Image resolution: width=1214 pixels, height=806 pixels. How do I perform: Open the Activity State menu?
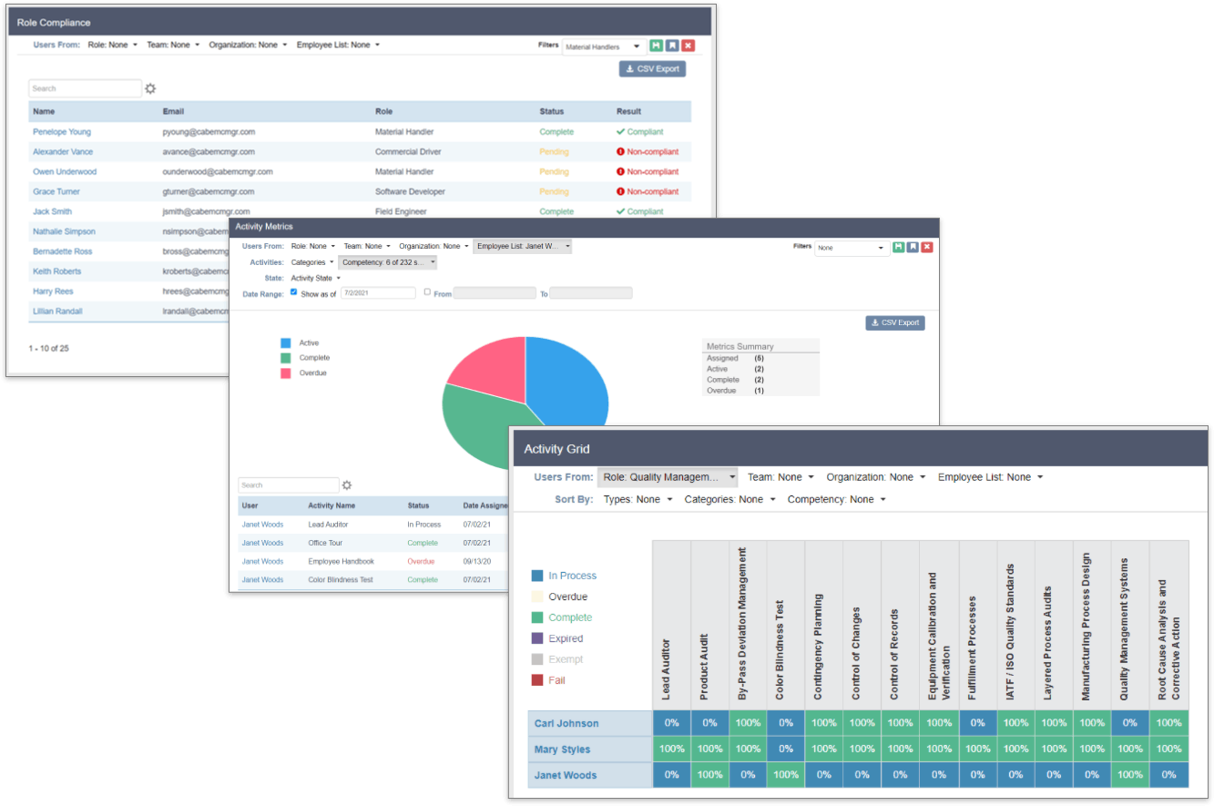pyautogui.click(x=315, y=278)
